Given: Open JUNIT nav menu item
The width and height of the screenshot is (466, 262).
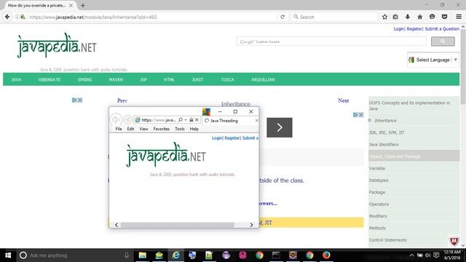Looking at the screenshot, I should (x=197, y=79).
